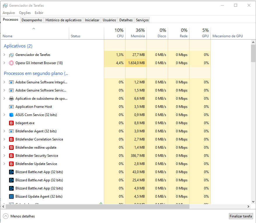Click the red bdagent.exe icon

(11, 123)
